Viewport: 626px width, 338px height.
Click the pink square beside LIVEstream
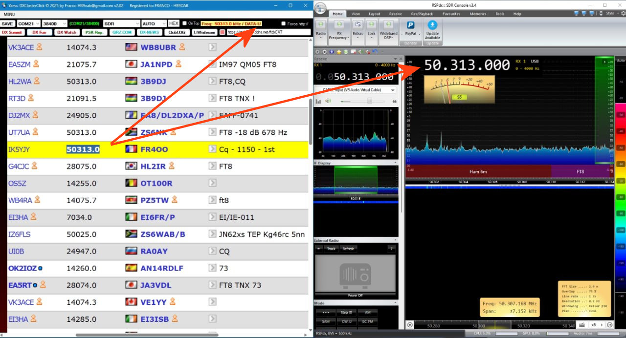click(x=223, y=32)
